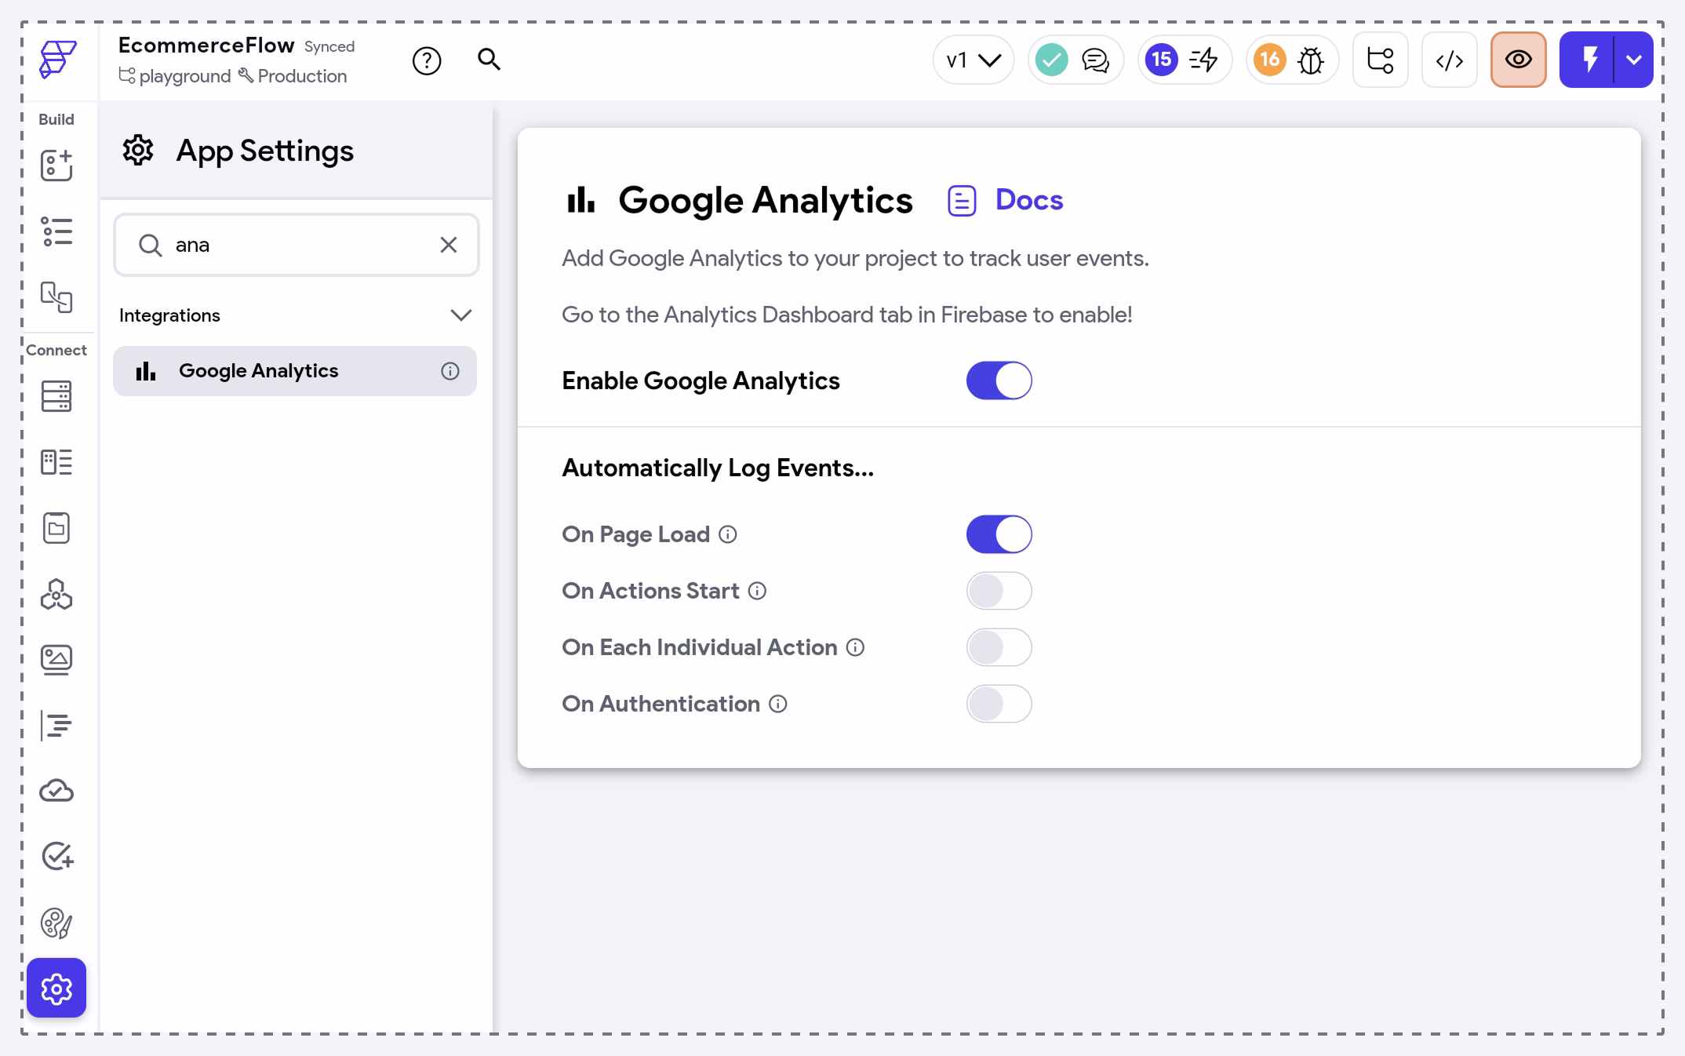The width and height of the screenshot is (1685, 1056).
Task: Click the 16 issues badge
Action: [x=1270, y=60]
